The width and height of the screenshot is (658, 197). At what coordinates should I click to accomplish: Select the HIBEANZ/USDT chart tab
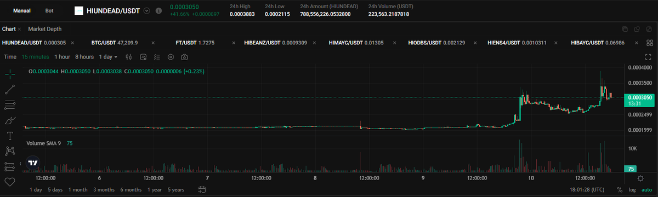pyautogui.click(x=275, y=42)
